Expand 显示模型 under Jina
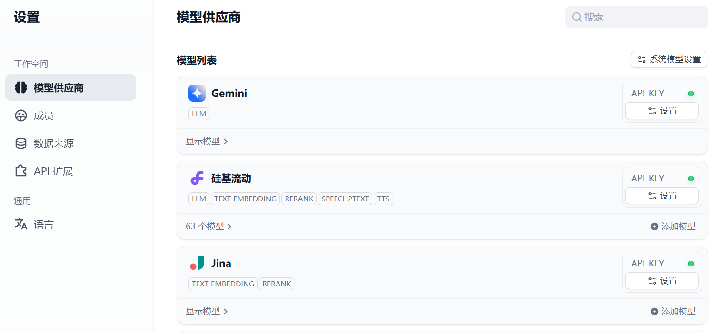Image resolution: width=723 pixels, height=332 pixels. [x=207, y=312]
